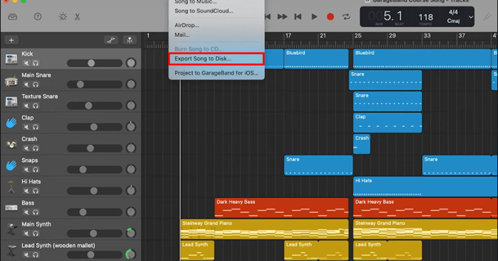Select the Snaps track Snare region at bar 17
This screenshot has width=498, height=261.
pos(318,165)
